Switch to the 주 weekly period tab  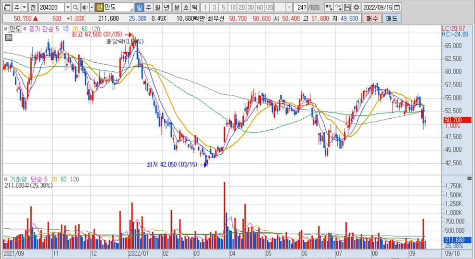pos(148,8)
